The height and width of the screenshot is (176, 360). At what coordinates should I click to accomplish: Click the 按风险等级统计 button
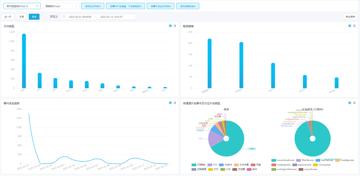188,6
